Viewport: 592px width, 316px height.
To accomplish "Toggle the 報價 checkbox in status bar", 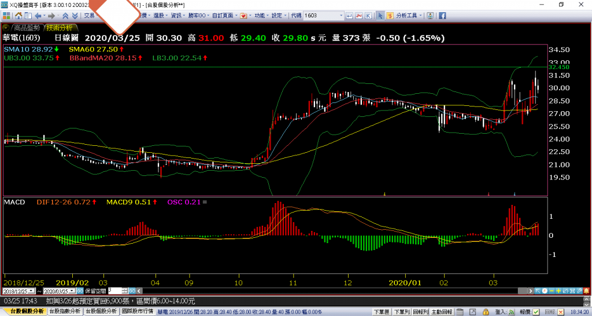I will [535, 311].
